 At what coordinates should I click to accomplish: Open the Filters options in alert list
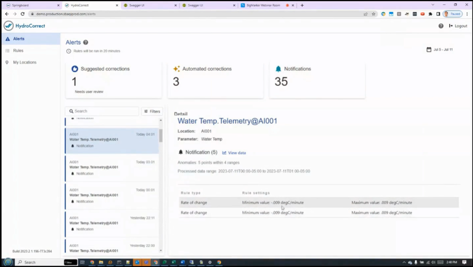coord(152,111)
